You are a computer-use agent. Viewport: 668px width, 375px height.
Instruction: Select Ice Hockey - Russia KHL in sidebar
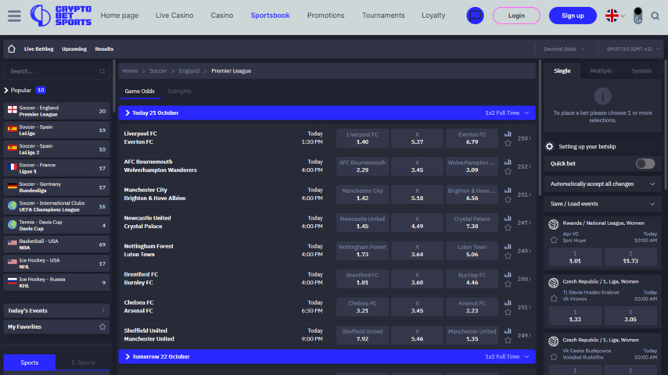tap(56, 283)
